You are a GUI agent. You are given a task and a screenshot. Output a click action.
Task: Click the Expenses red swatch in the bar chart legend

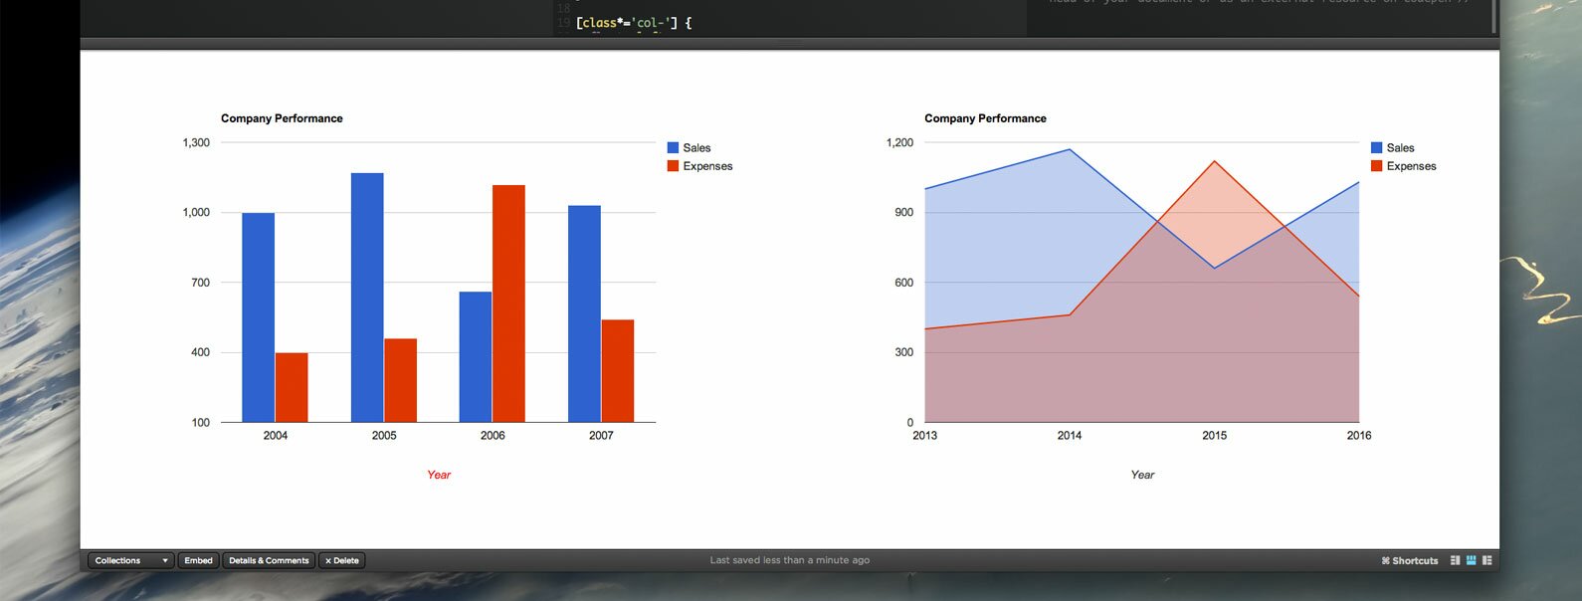coord(673,166)
